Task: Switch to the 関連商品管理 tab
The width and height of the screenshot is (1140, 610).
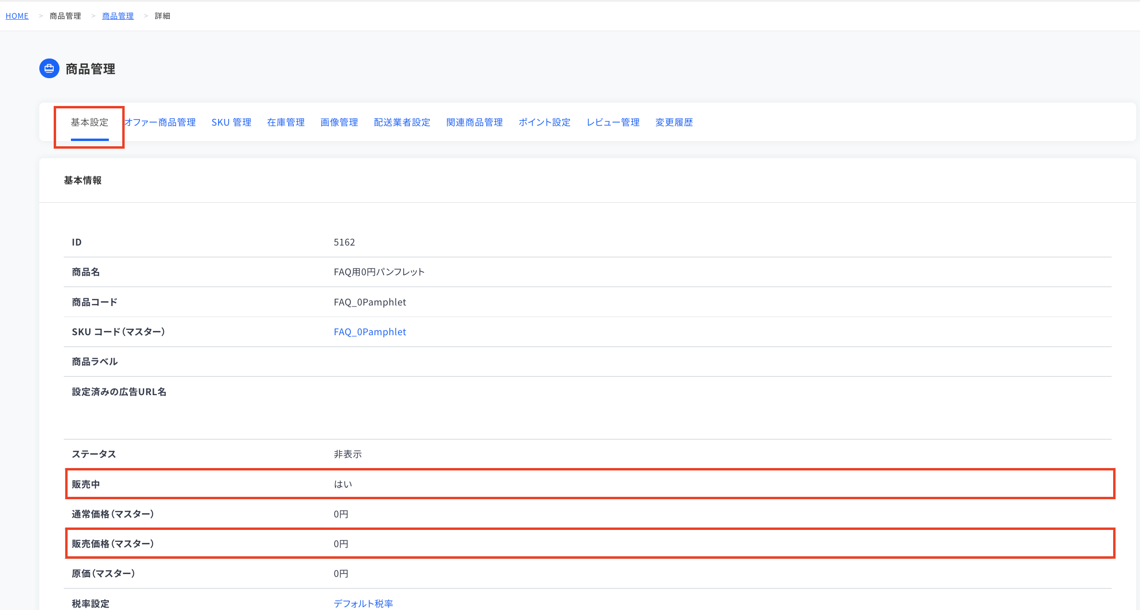Action: click(474, 122)
